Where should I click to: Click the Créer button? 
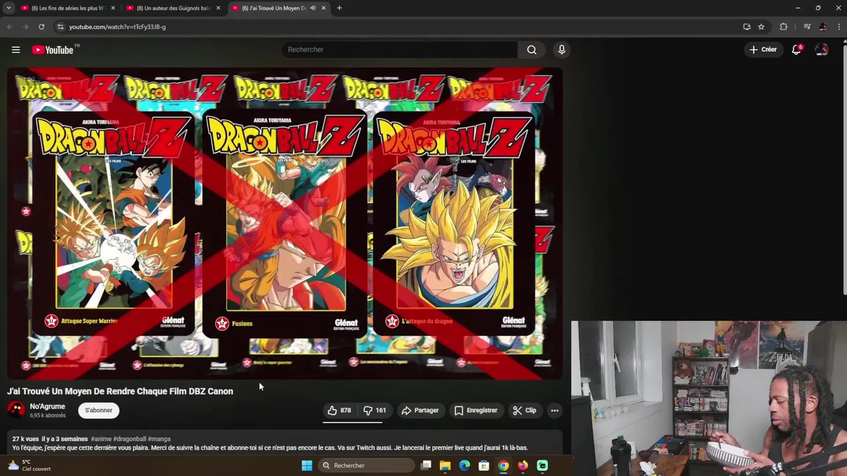763,50
